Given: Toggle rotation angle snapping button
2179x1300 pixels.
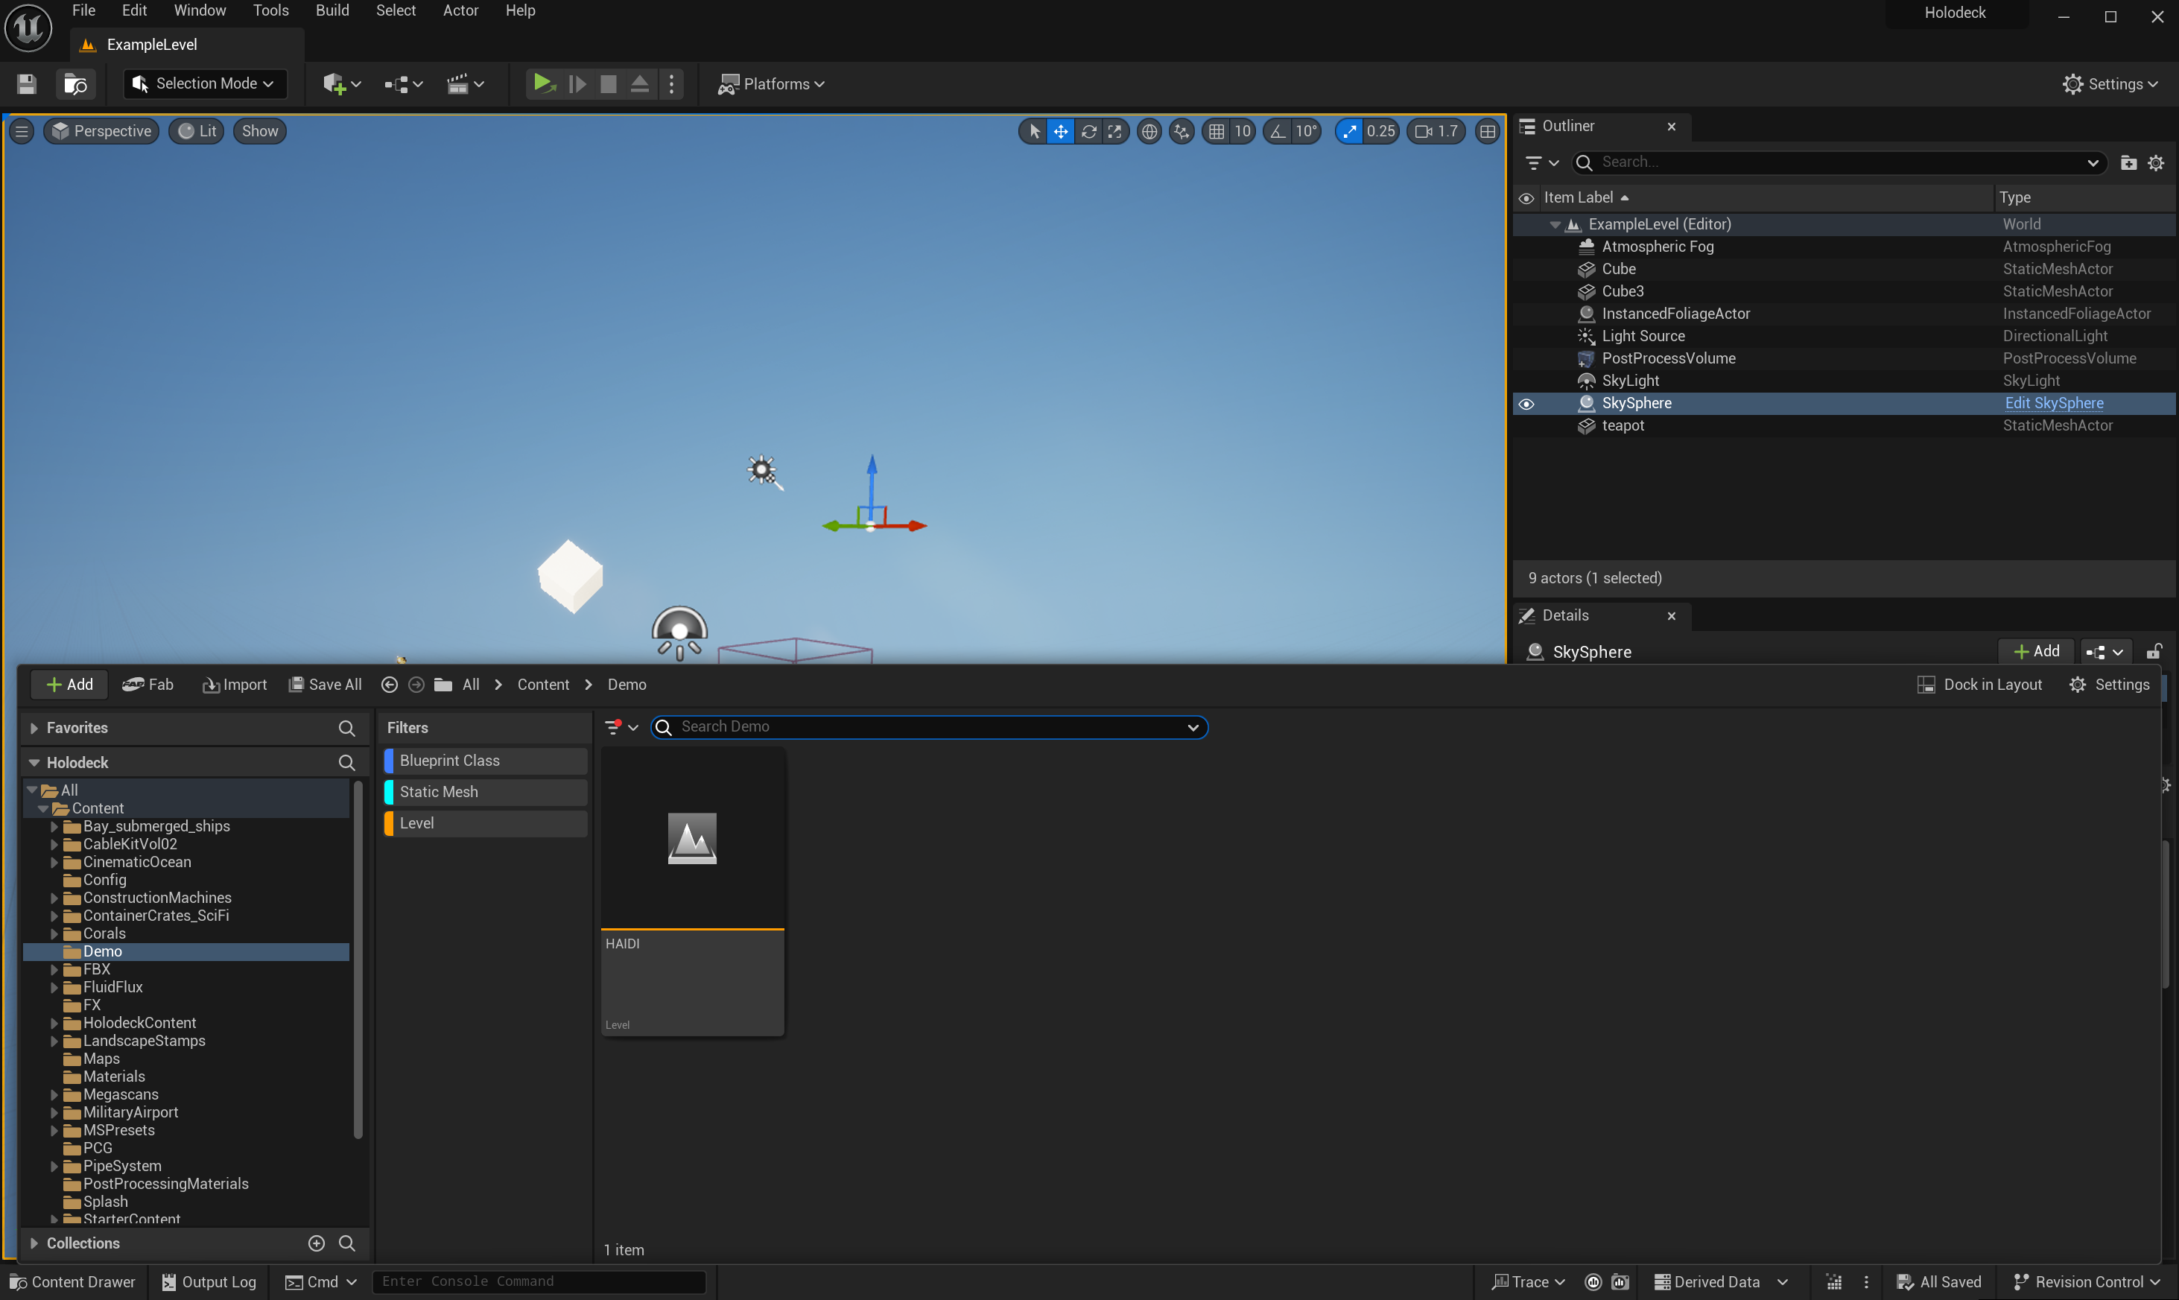Looking at the screenshot, I should pyautogui.click(x=1278, y=131).
